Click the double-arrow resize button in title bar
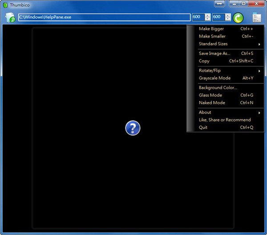The height and width of the screenshot is (235, 267). [219, 4]
